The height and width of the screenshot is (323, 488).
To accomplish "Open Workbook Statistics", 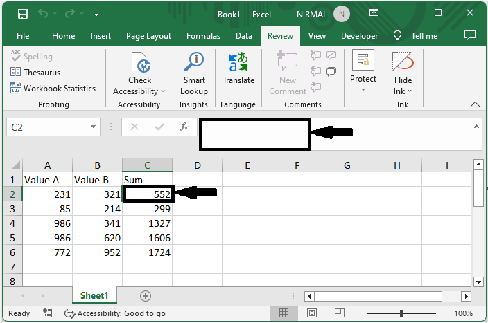I will tap(53, 88).
